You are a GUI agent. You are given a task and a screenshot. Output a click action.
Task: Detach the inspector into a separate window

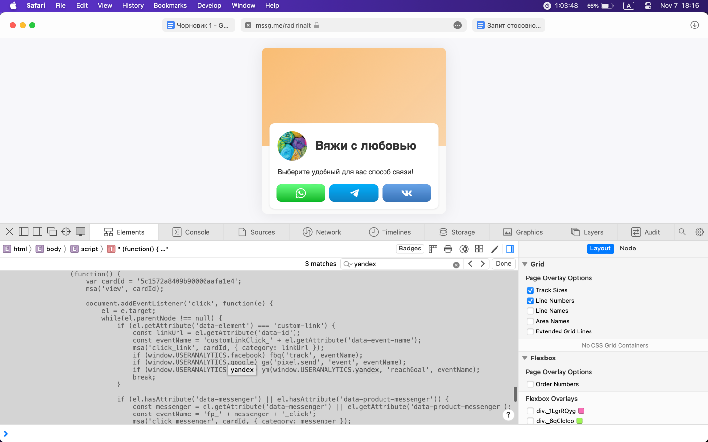[x=52, y=232]
